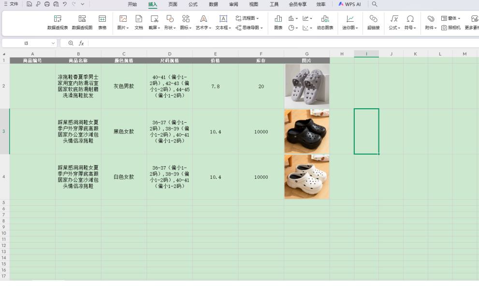The width and height of the screenshot is (479, 286).
Task: Open the 艺术字 word art dropdown
Action: [203, 23]
